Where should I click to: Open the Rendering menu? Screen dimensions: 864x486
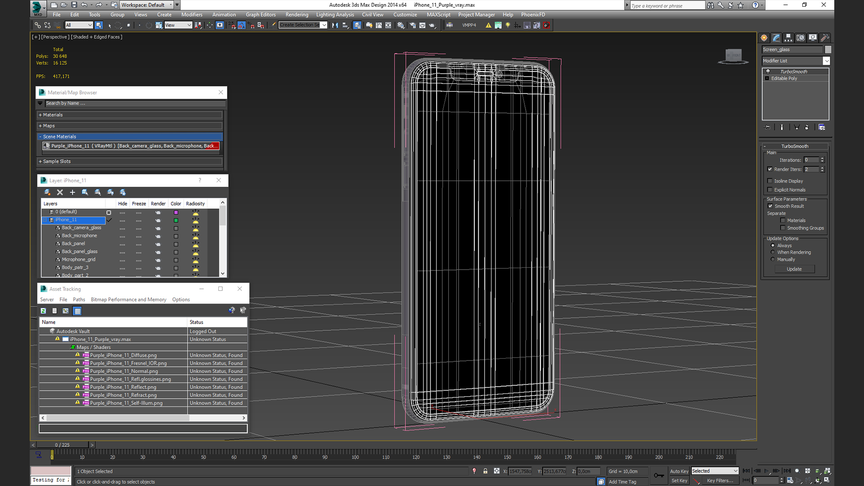pos(297,15)
